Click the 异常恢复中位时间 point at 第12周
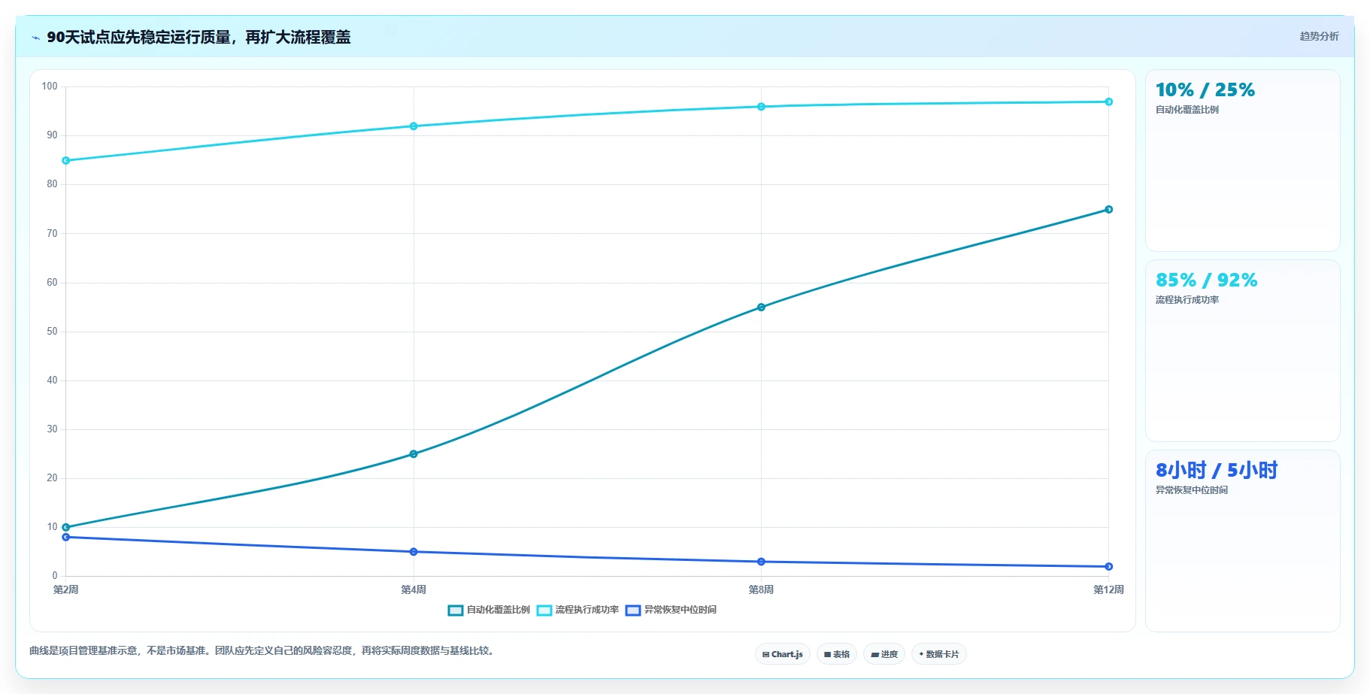This screenshot has width=1370, height=694. (1108, 566)
